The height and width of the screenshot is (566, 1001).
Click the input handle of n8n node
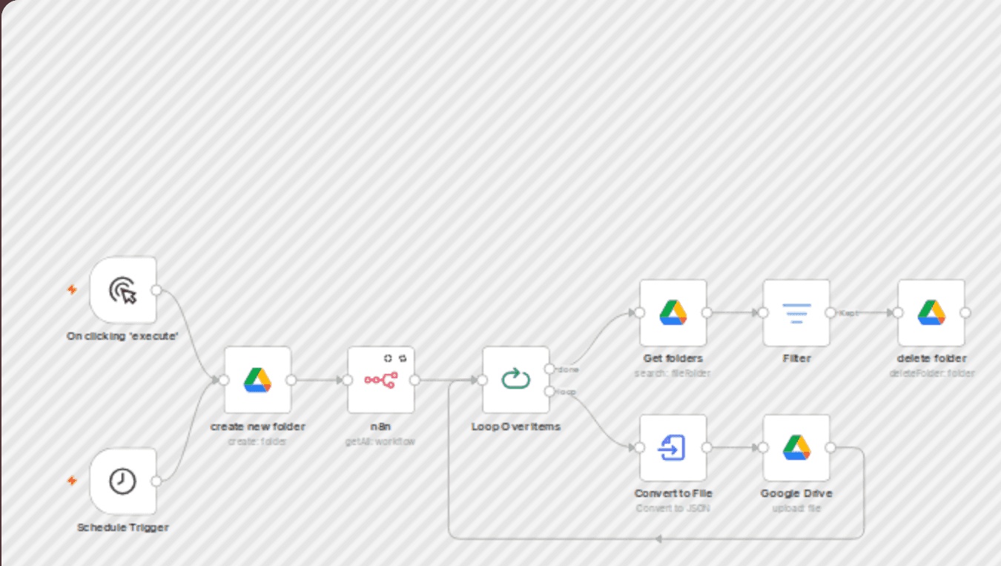[x=348, y=380]
